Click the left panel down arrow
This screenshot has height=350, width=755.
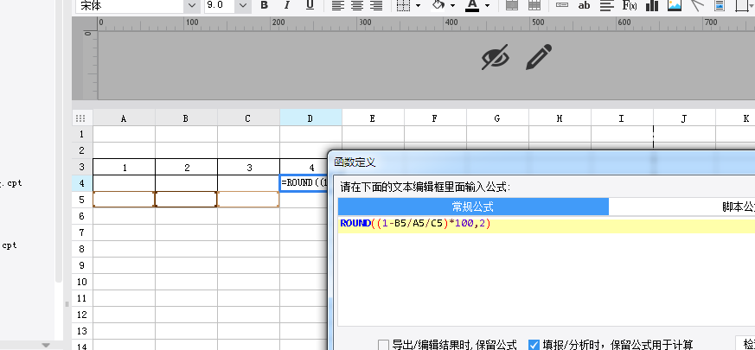click(x=46, y=345)
